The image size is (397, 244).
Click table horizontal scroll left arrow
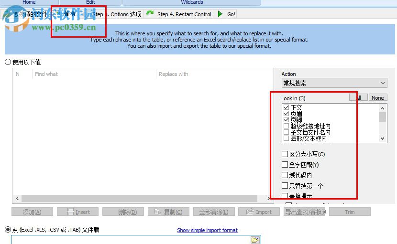(17, 199)
